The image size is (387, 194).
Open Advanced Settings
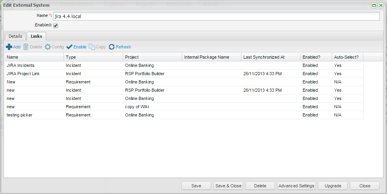(296, 186)
